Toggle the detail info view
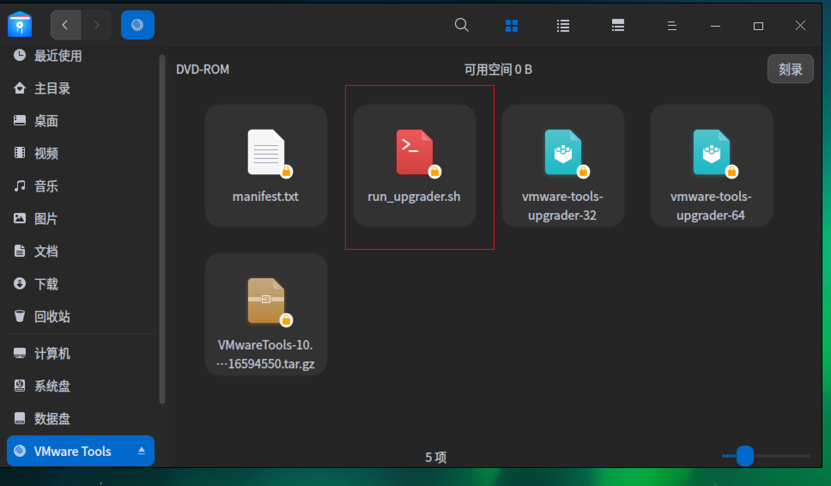The image size is (831, 486). [618, 26]
